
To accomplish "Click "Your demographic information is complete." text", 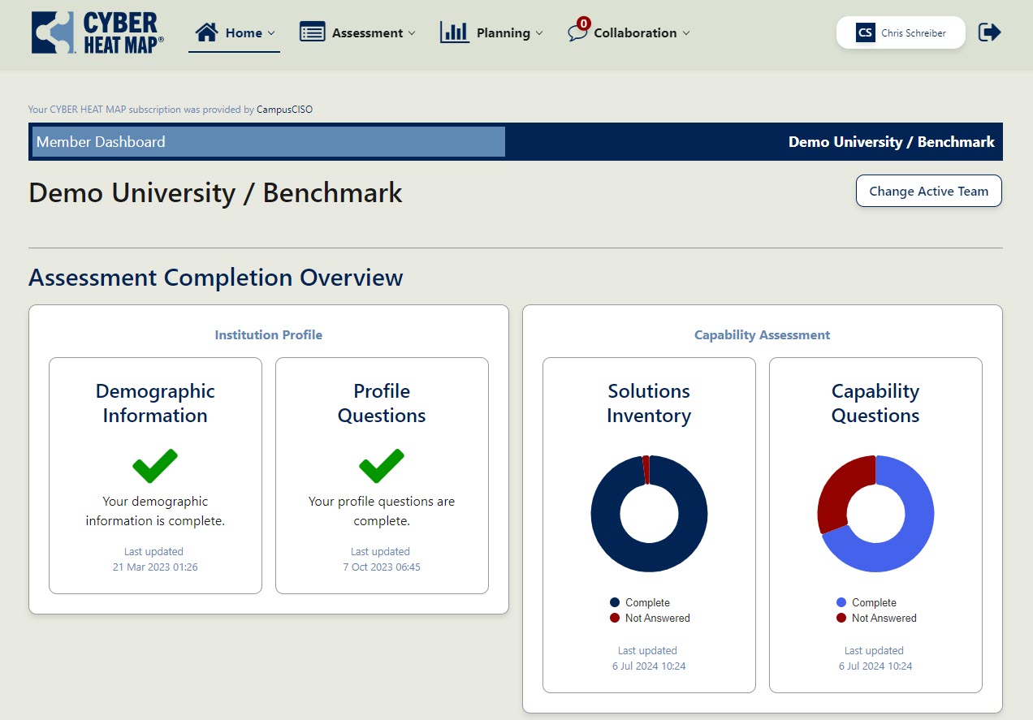I will click(155, 511).
